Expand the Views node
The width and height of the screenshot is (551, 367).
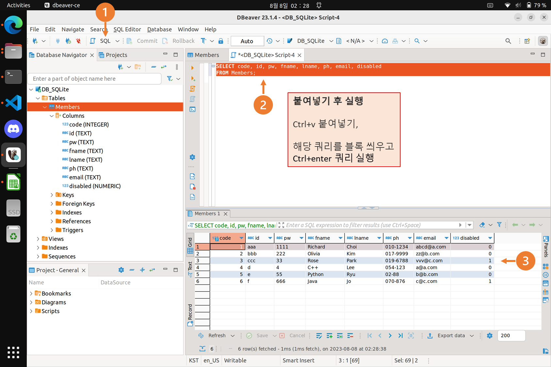point(38,239)
